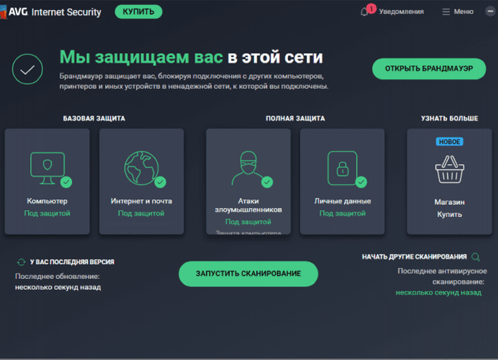Click the green несколько секунд назад scan time
498x360 pixels.
point(439,293)
